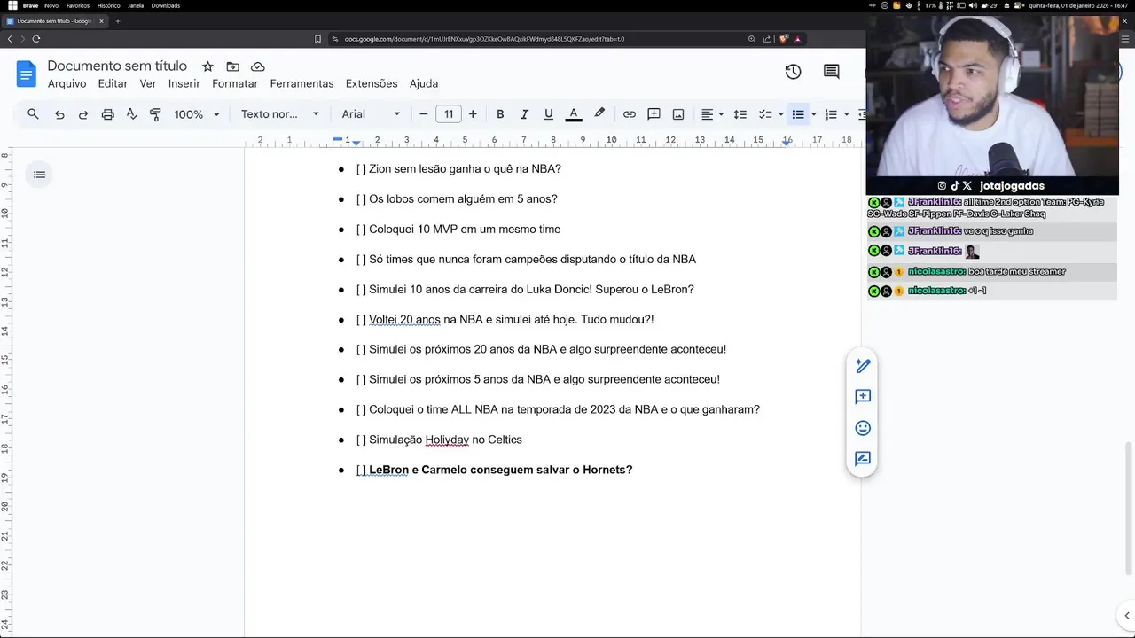Click the move-to-folder icon

click(x=232, y=66)
